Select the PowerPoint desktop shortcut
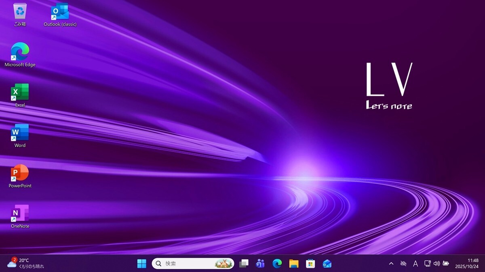The image size is (485, 272). coord(20,173)
